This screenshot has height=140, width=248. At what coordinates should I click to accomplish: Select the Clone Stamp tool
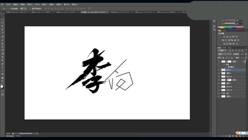tap(2, 43)
